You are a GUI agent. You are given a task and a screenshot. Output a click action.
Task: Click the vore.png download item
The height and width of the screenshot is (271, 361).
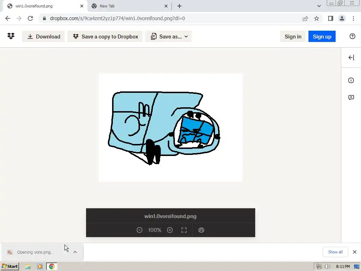tap(36, 252)
